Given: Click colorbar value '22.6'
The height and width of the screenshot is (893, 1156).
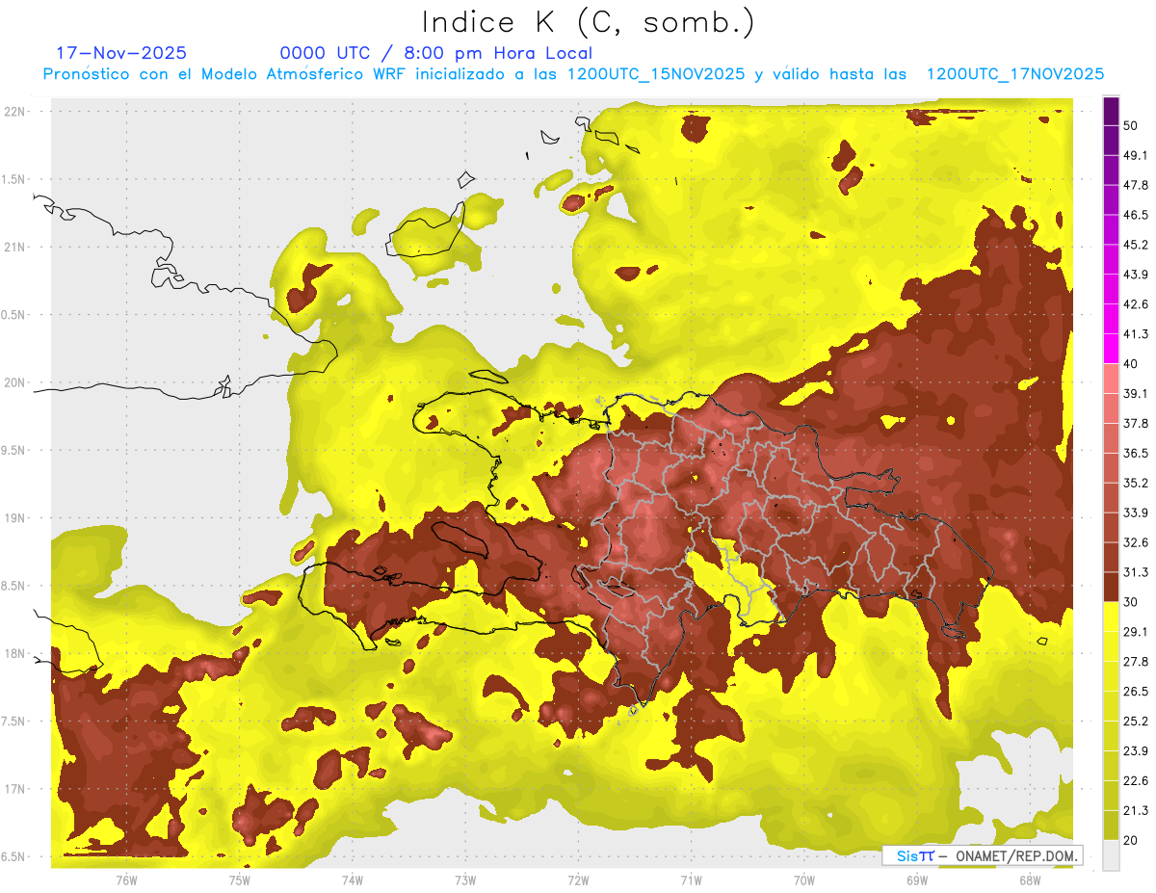Looking at the screenshot, I should (1136, 781).
